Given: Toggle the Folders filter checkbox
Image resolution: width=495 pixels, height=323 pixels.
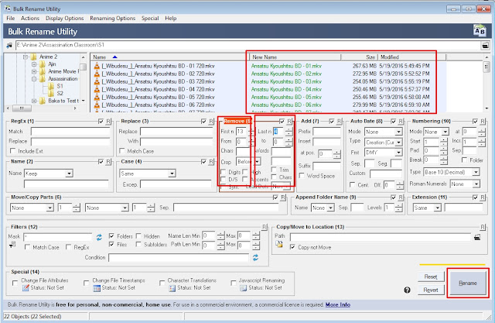Looking at the screenshot, I should pos(111,235).
